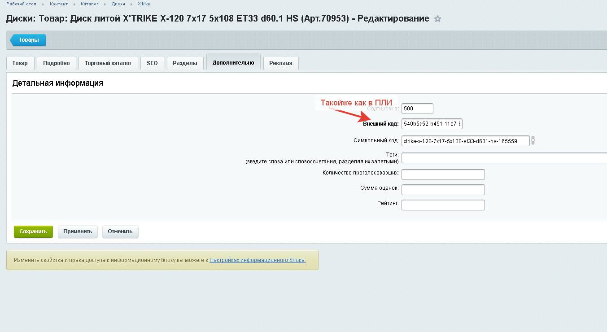Click the Количество проголосовавших field

click(443, 175)
